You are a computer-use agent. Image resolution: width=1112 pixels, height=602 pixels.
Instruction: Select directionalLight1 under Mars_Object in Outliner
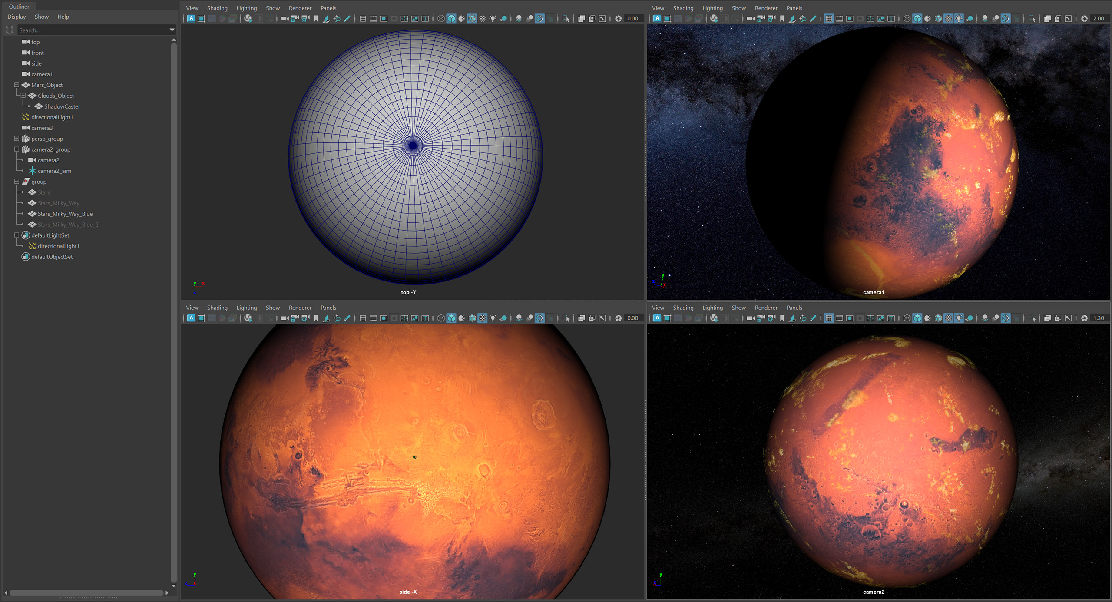click(52, 117)
